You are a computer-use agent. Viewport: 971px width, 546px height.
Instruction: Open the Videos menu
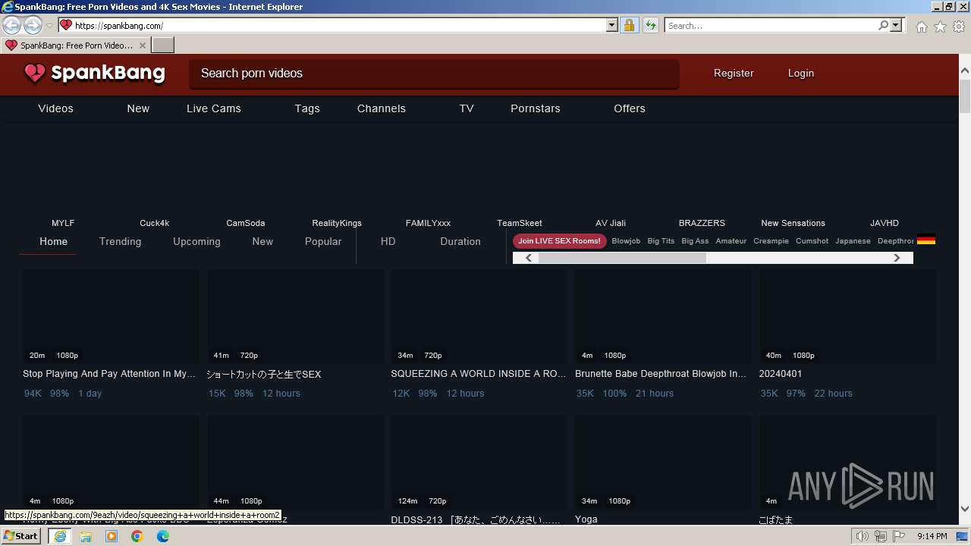[x=55, y=108]
